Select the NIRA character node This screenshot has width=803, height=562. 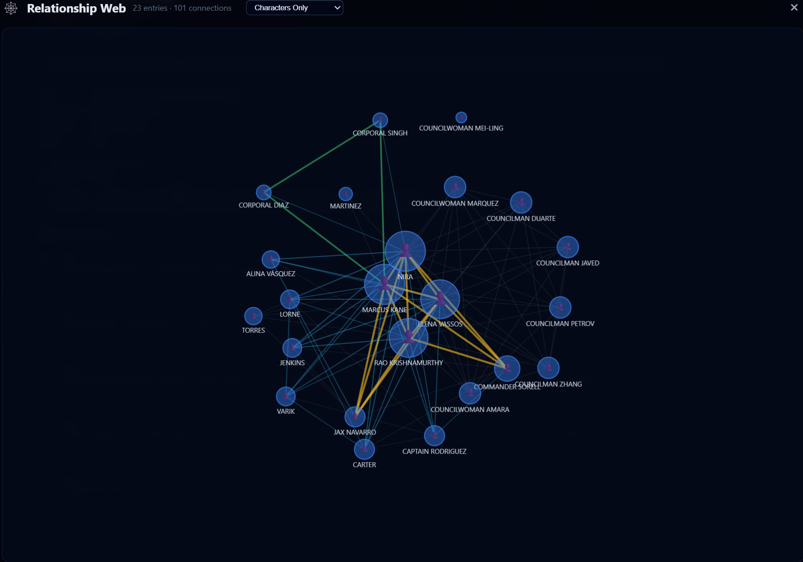point(406,251)
